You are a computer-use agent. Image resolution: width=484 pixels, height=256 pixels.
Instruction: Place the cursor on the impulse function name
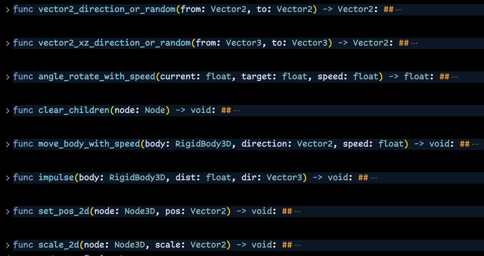(x=56, y=178)
